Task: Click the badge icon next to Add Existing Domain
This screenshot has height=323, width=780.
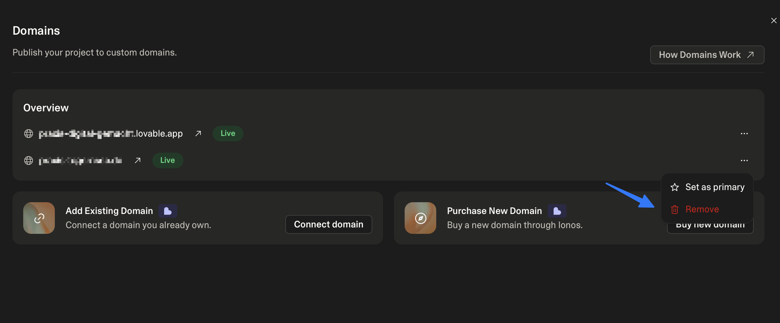Action: (x=168, y=211)
